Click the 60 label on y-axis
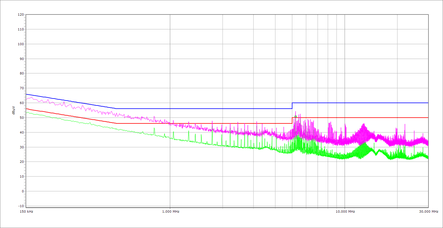The image size is (443, 228). (x=22, y=103)
